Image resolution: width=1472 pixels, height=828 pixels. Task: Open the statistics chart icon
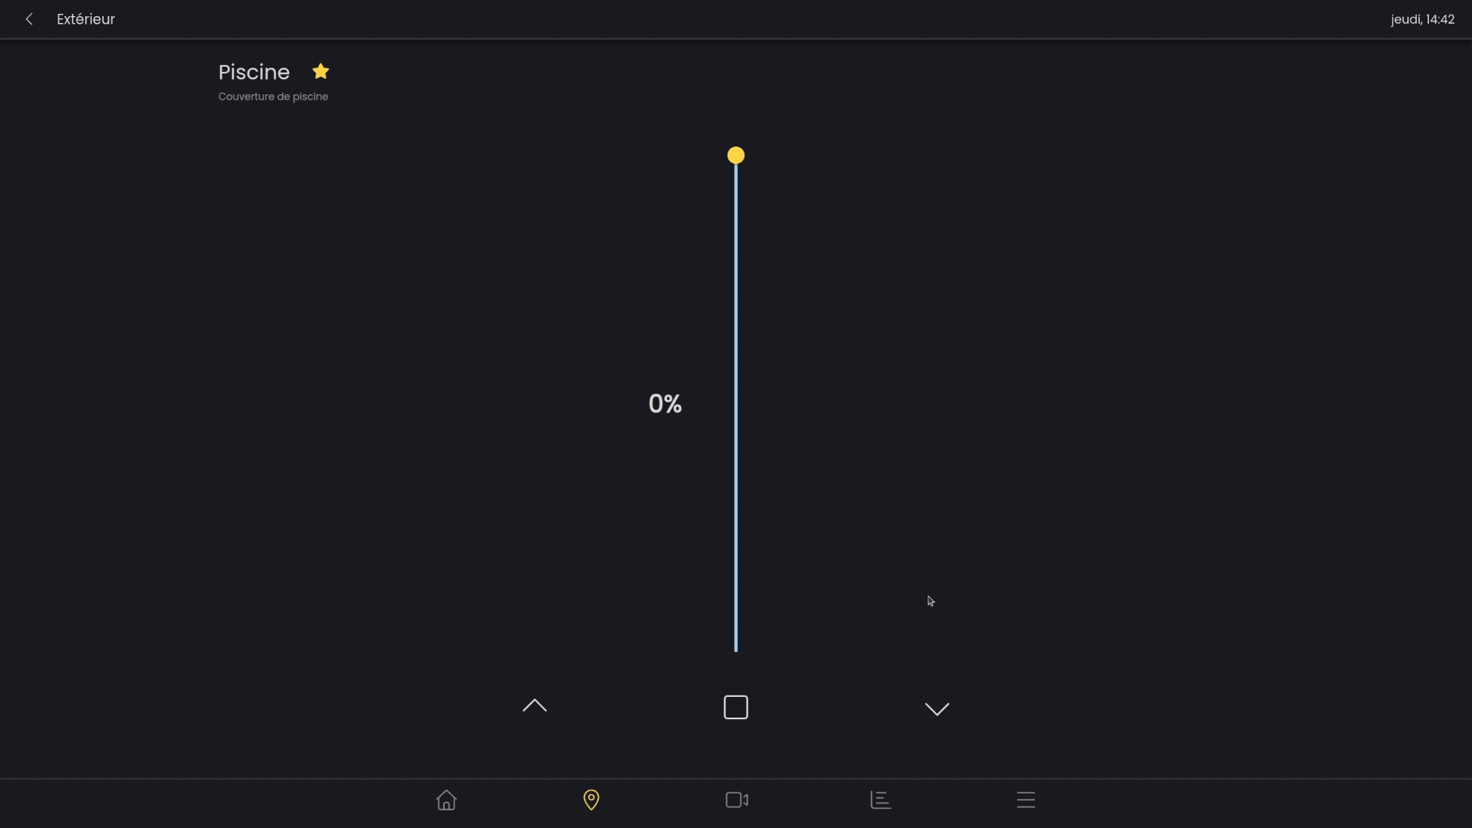click(x=880, y=800)
